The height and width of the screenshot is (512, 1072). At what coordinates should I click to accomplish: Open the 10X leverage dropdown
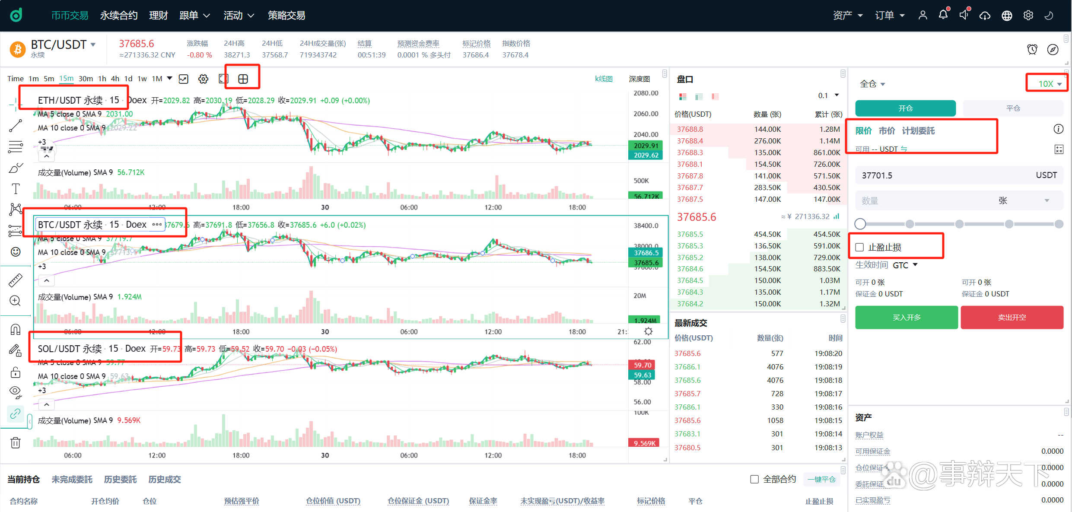pos(1050,84)
